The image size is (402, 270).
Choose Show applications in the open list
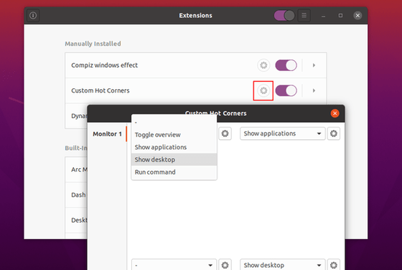coord(174,147)
